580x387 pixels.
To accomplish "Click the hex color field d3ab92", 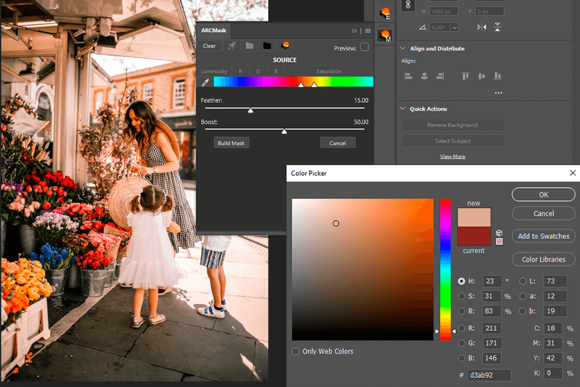I will pos(489,375).
